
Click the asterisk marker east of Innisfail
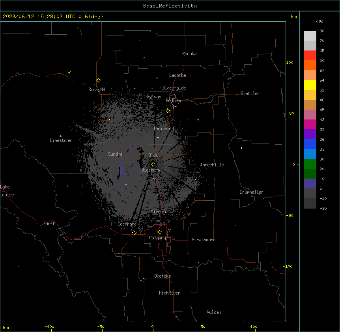pyautogui.click(x=198, y=120)
